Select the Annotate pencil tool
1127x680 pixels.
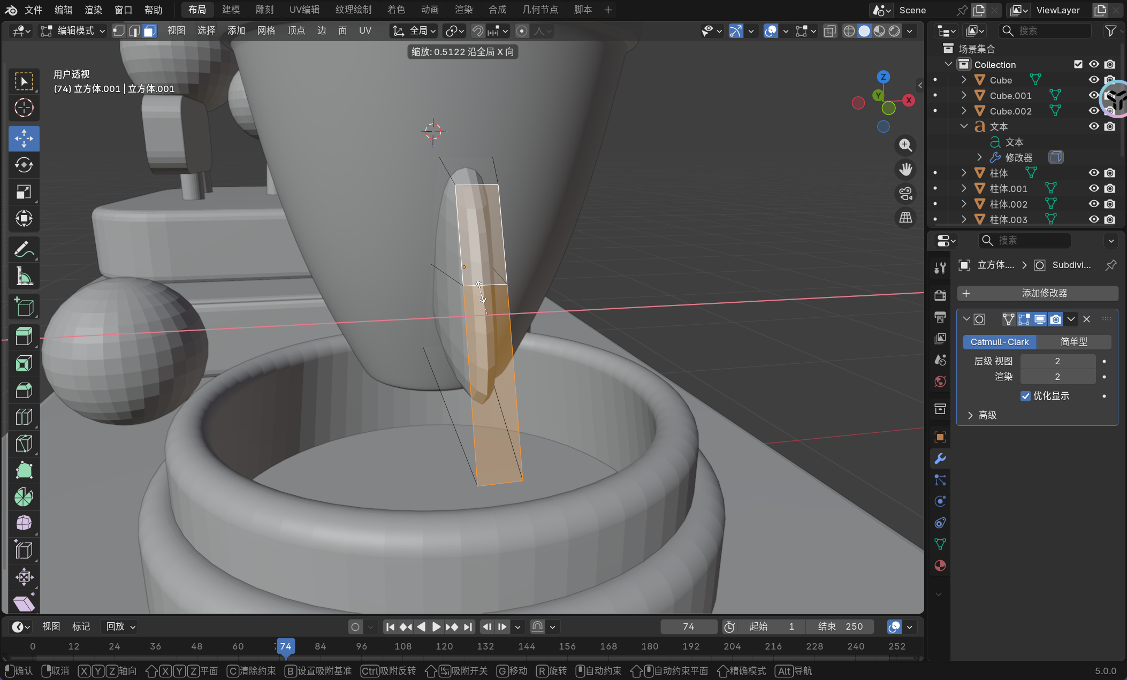24,249
